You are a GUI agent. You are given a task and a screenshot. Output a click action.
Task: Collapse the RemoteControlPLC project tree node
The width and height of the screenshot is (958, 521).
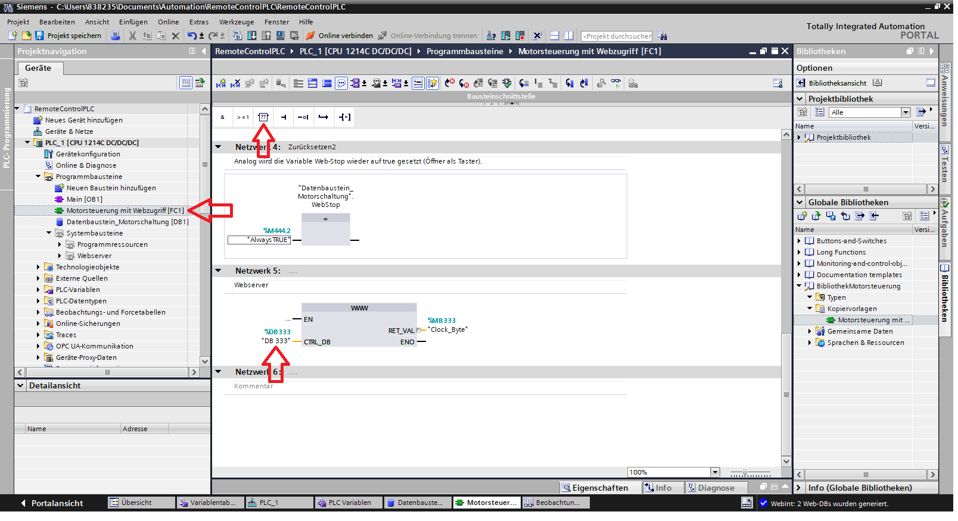(17, 109)
